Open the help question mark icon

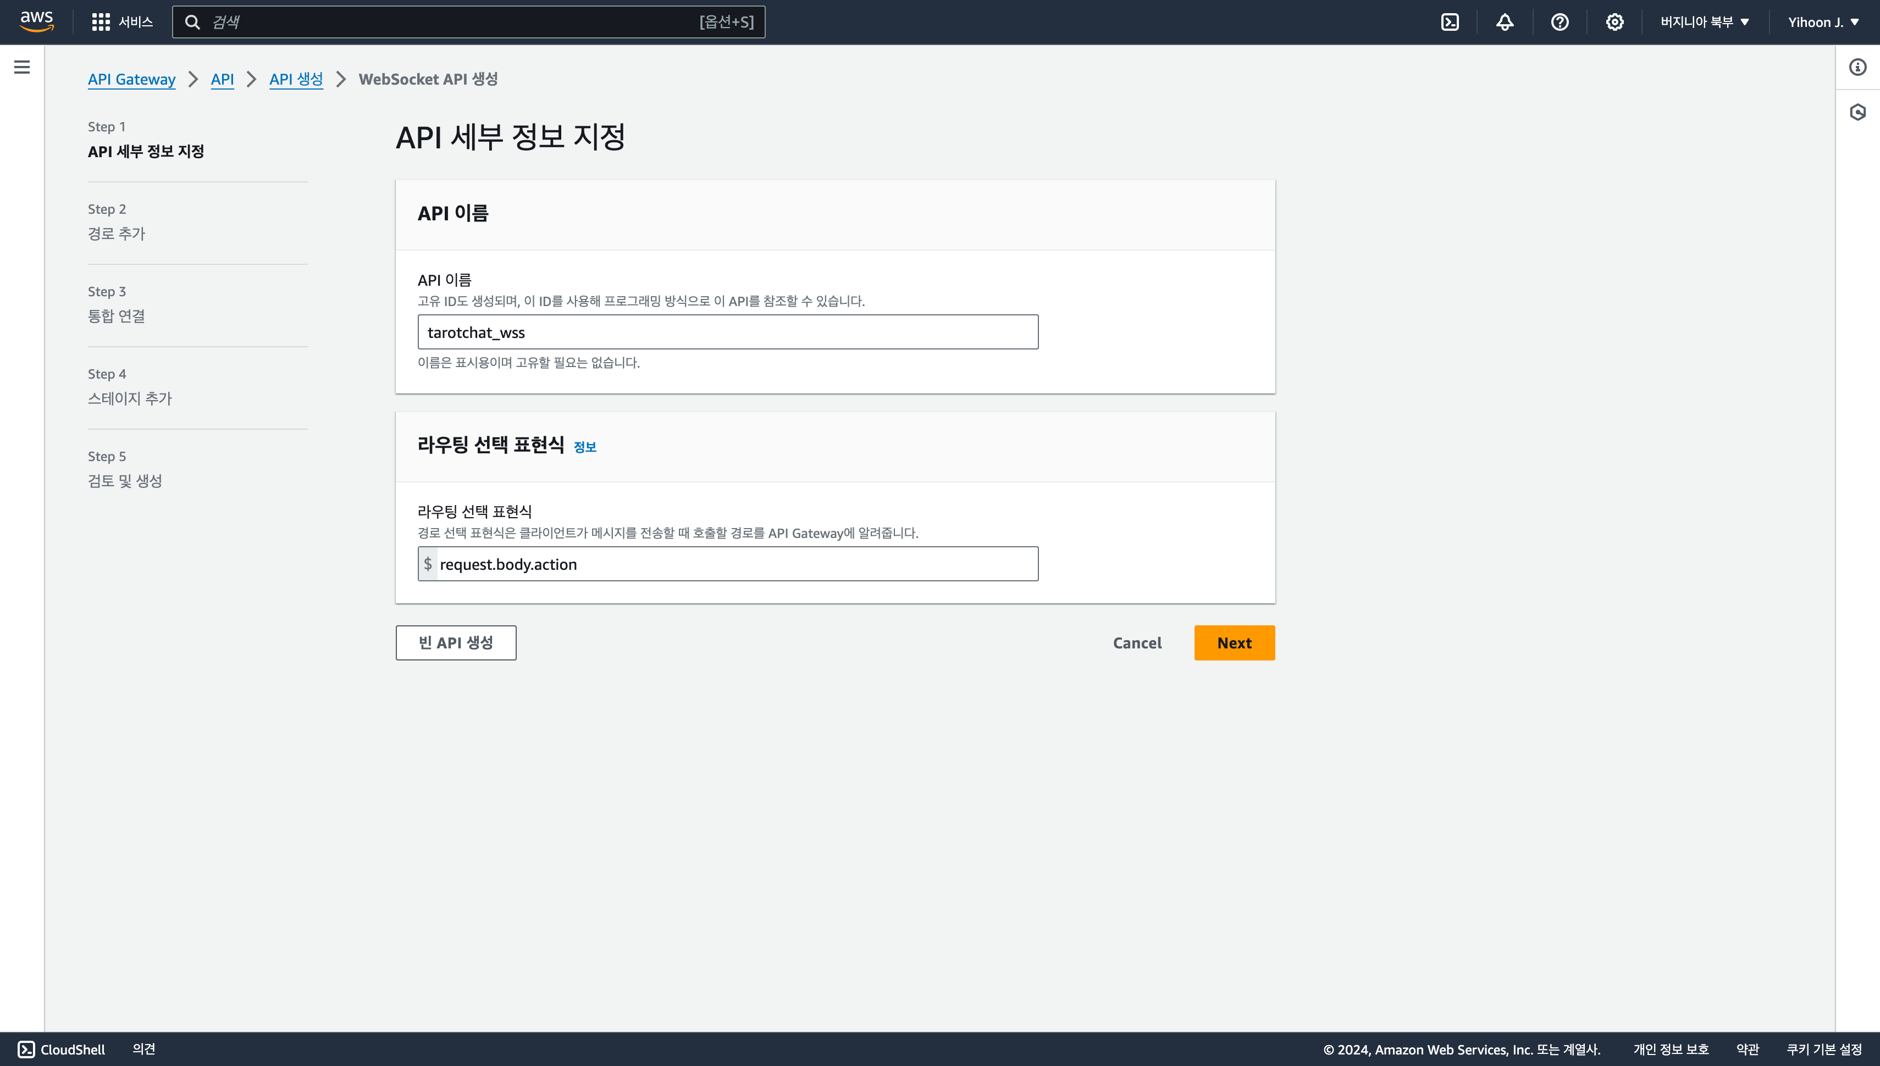pyautogui.click(x=1560, y=22)
